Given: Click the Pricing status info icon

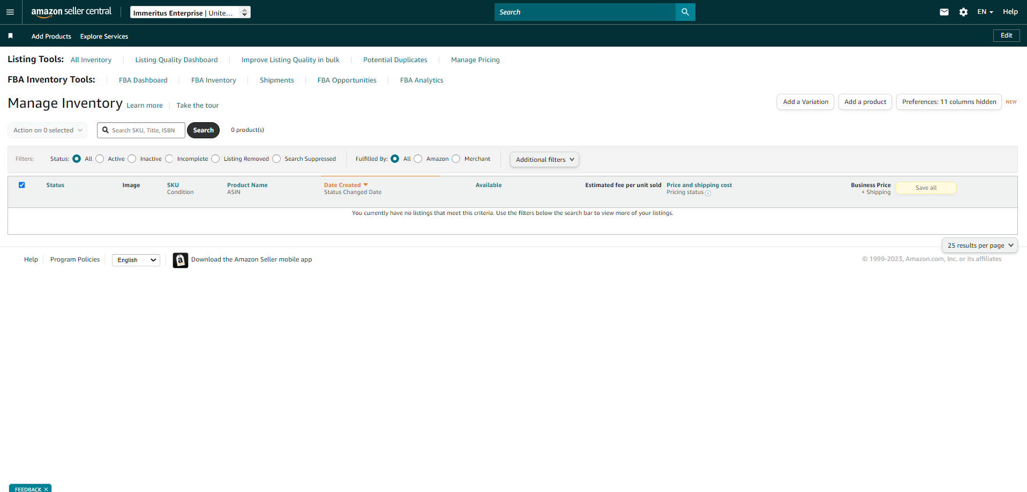Looking at the screenshot, I should pos(708,193).
